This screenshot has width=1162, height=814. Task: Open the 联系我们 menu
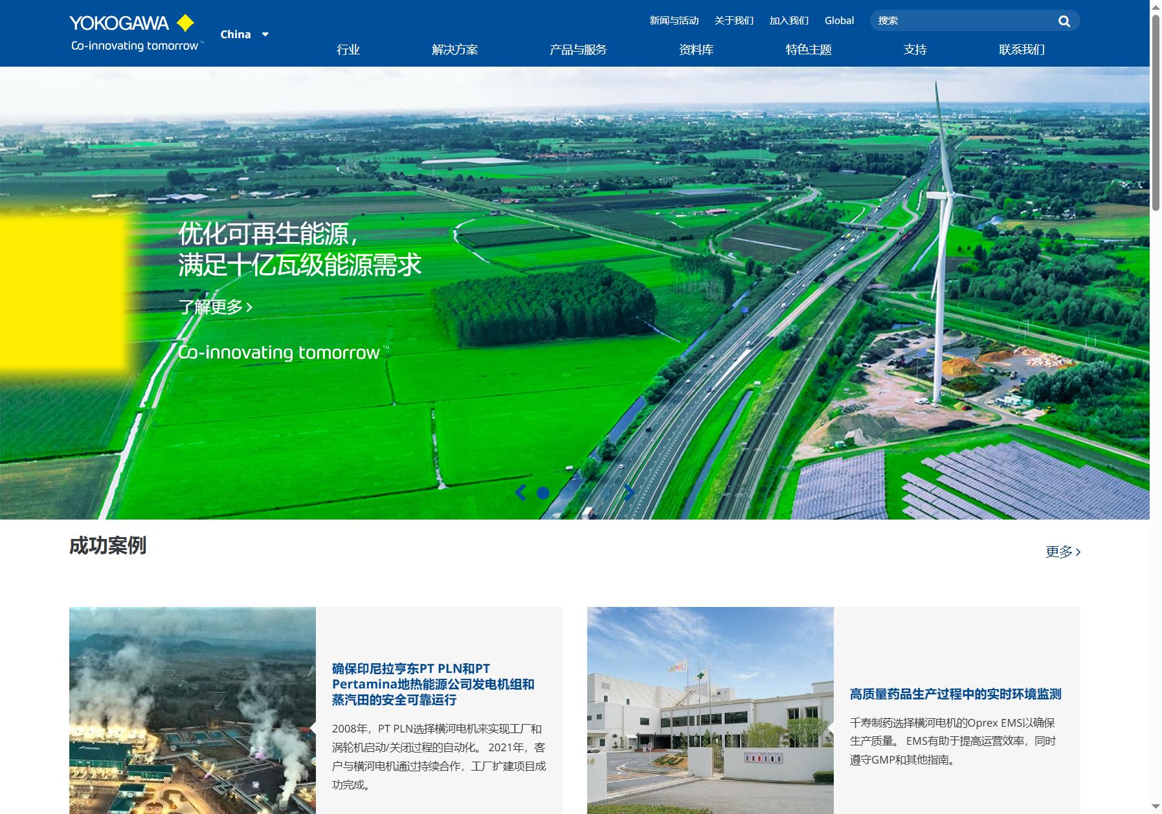pyautogui.click(x=1022, y=50)
